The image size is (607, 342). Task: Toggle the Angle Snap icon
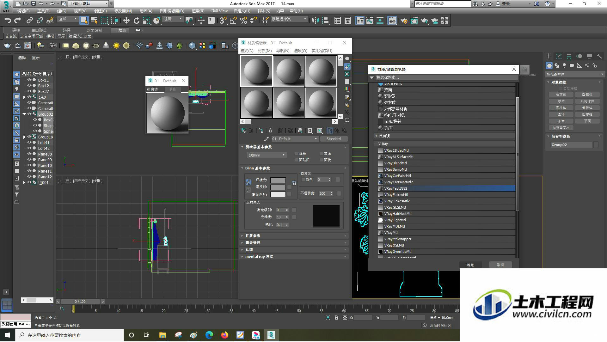pyautogui.click(x=233, y=21)
